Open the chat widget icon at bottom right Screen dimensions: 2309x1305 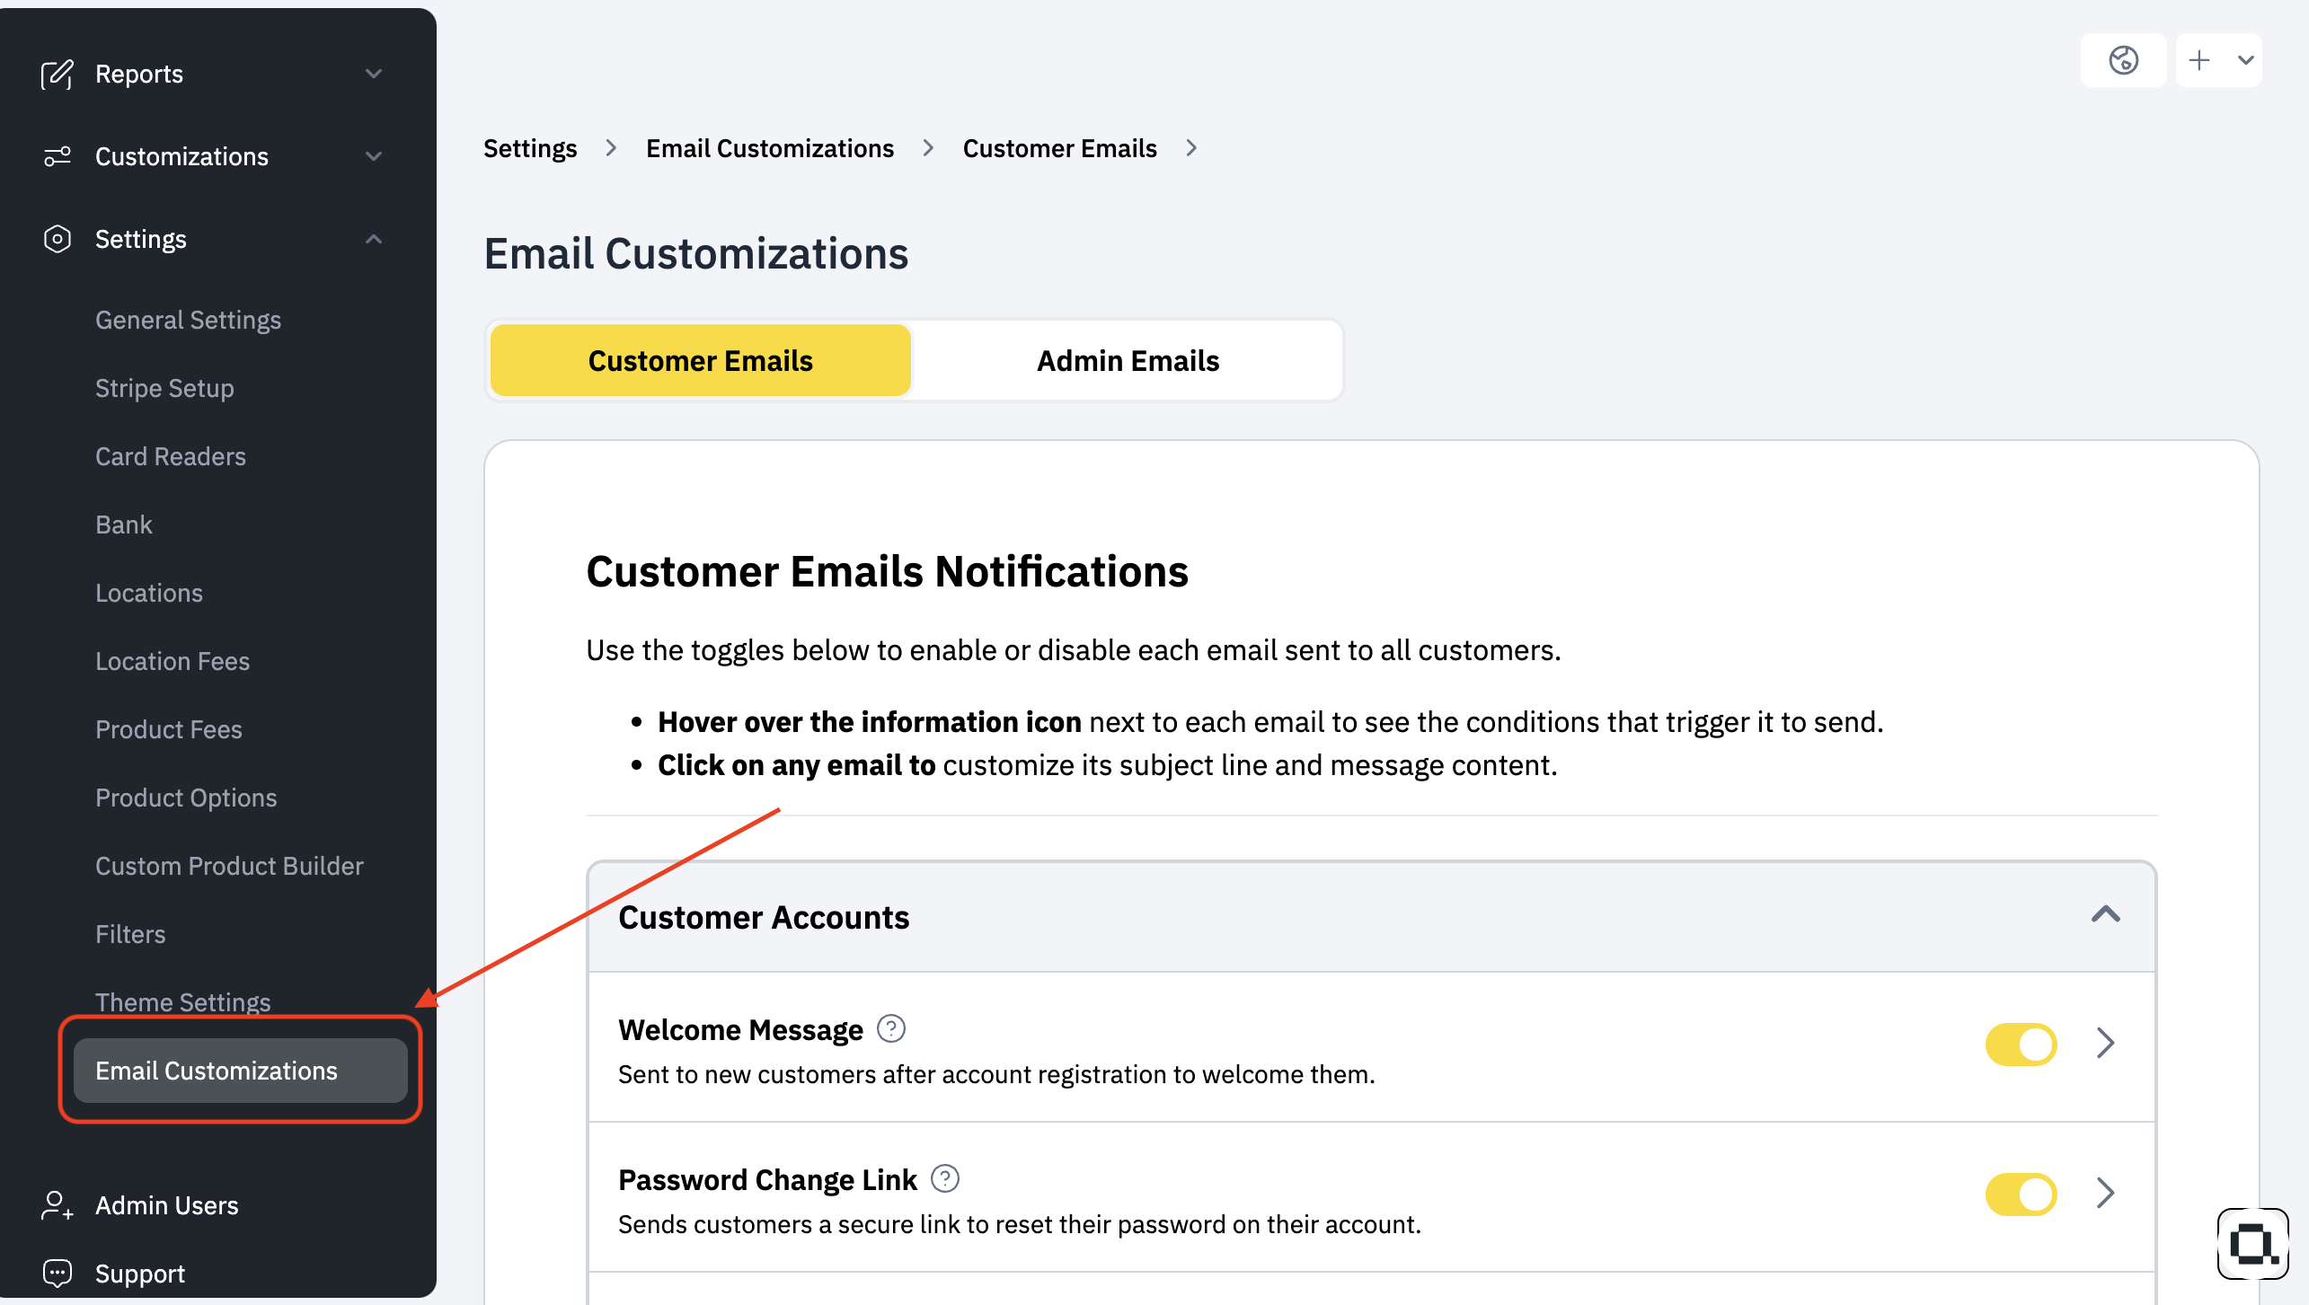[2252, 1244]
